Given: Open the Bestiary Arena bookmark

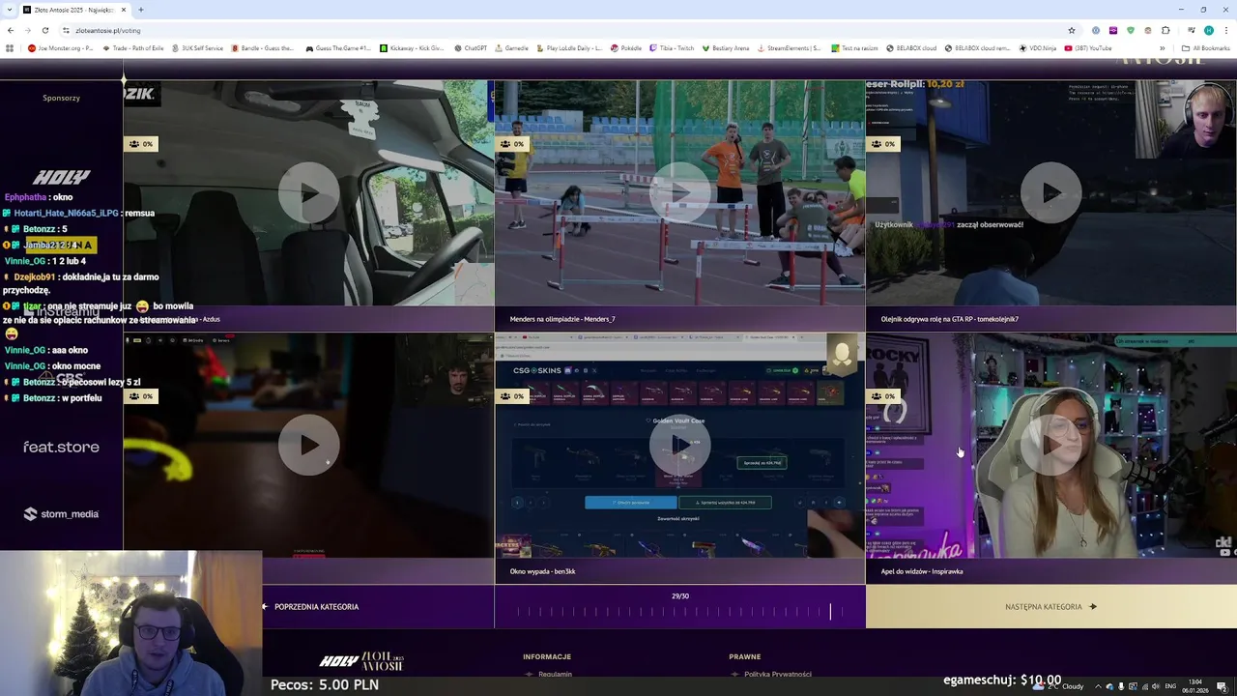Looking at the screenshot, I should point(726,48).
